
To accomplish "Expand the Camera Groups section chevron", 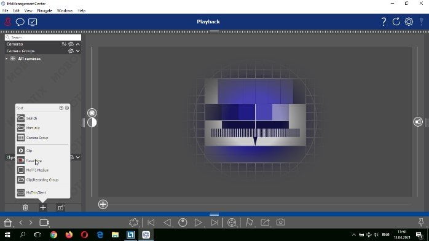I will 78,51.
